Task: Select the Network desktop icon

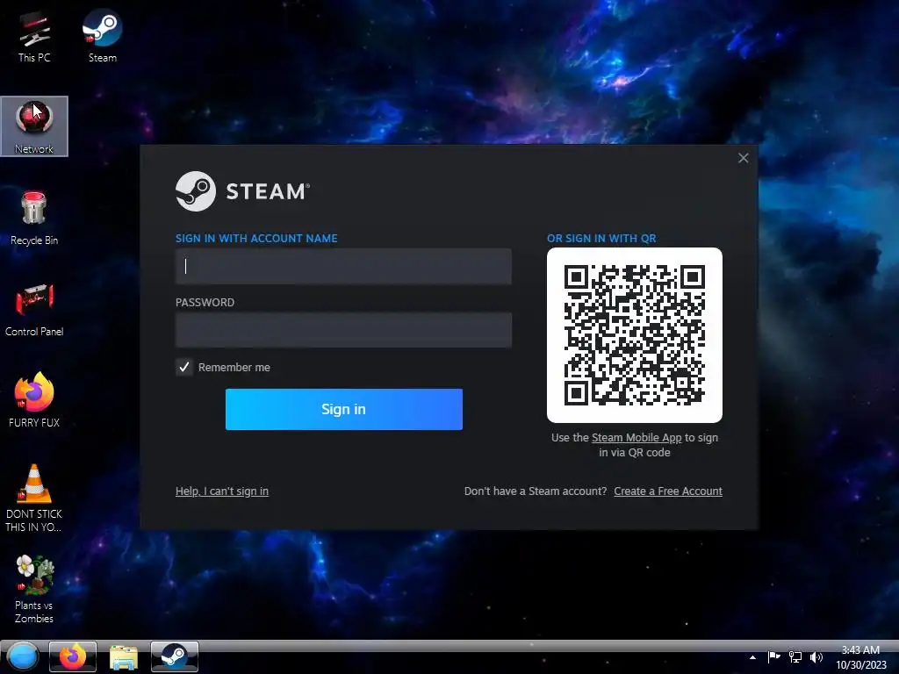Action: (x=34, y=126)
